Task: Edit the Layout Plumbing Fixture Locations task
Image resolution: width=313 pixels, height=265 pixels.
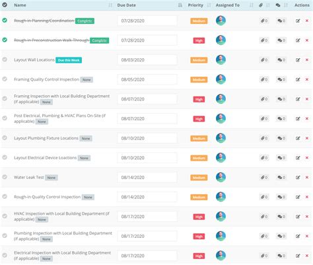Action: [298, 138]
